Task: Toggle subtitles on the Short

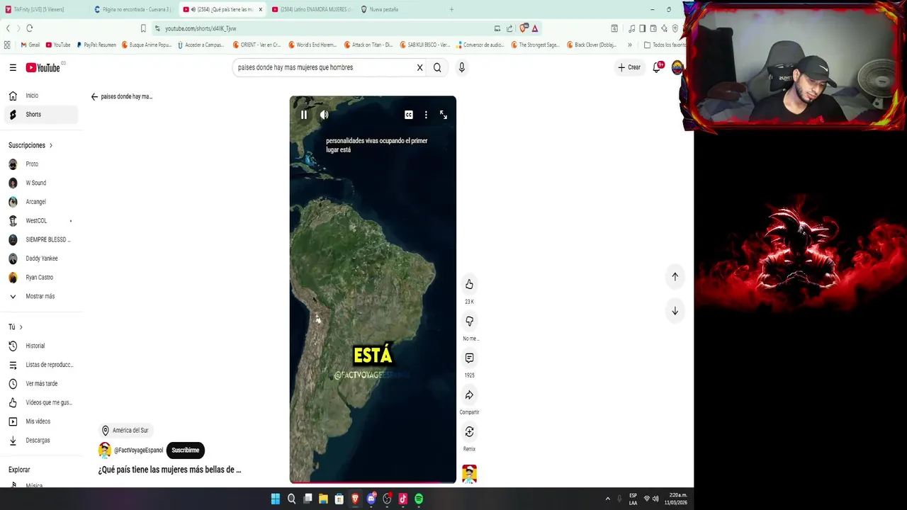Action: point(409,115)
